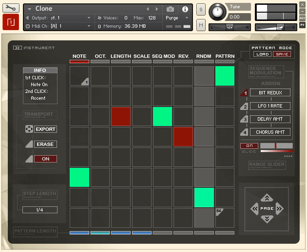The height and width of the screenshot is (252, 307).
Task: Click the export drag icon beside EXPORT
Action: click(x=29, y=129)
